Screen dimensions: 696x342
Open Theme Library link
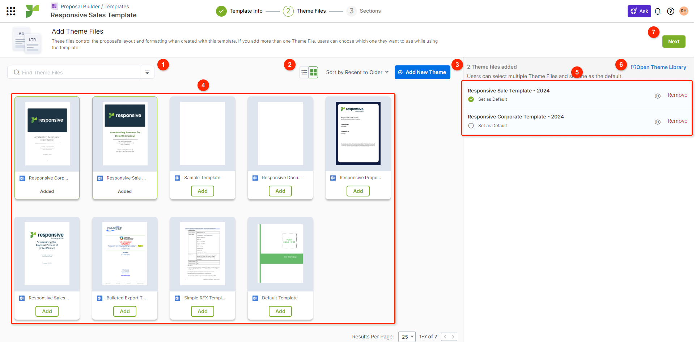[658, 67]
